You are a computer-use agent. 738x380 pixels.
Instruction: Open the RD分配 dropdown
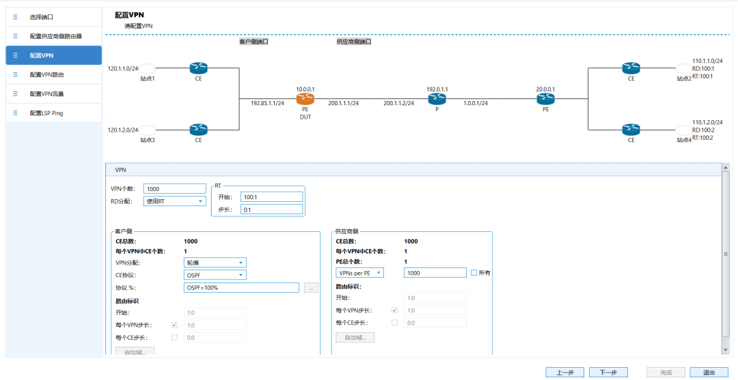pyautogui.click(x=174, y=201)
